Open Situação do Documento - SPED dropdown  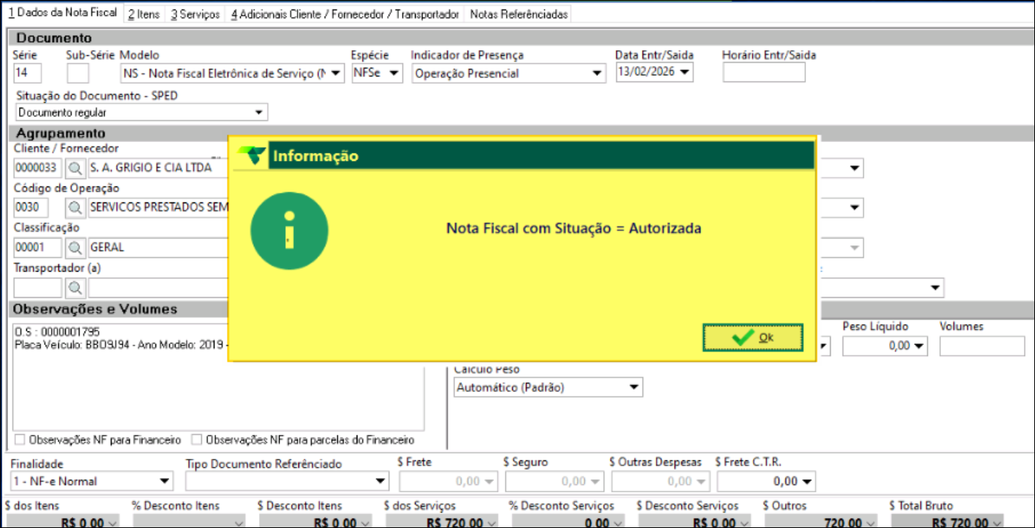pyautogui.click(x=259, y=113)
